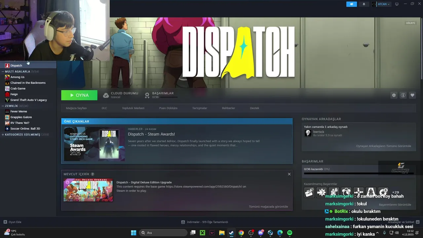The width and height of the screenshot is (423, 238).
Task: Click Oynayan Arkadaşların Tümünü Görüntüle
Action: coord(384,146)
